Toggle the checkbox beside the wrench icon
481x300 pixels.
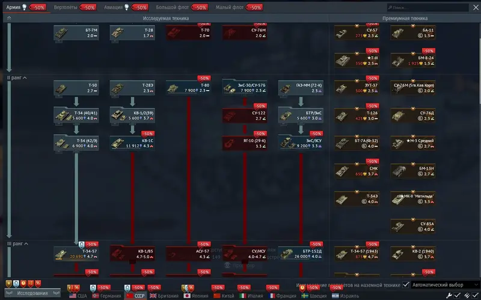(457, 295)
